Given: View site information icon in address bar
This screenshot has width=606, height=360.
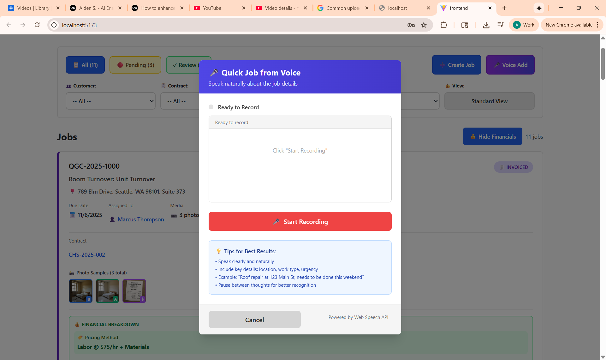Looking at the screenshot, I should point(54,25).
